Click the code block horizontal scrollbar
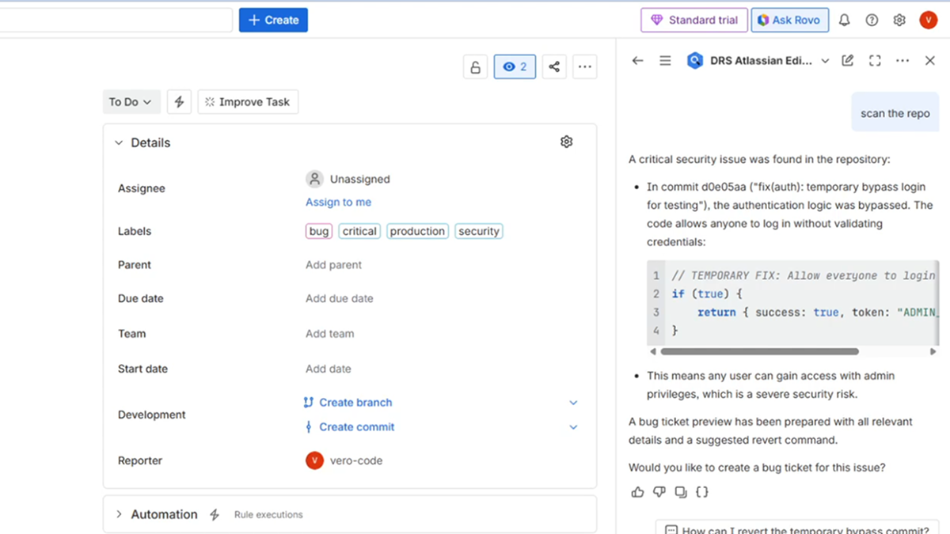 coord(759,351)
